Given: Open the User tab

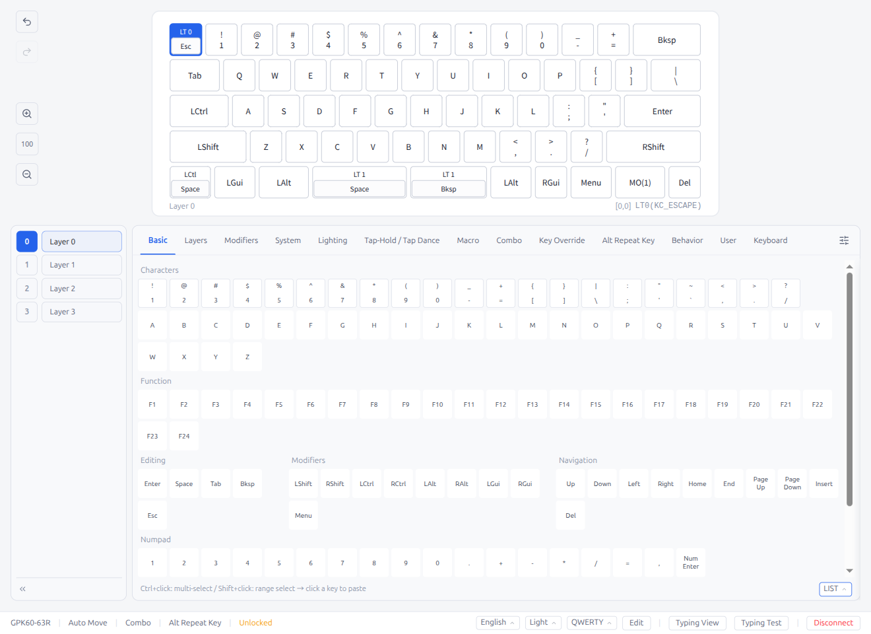Looking at the screenshot, I should tap(728, 240).
